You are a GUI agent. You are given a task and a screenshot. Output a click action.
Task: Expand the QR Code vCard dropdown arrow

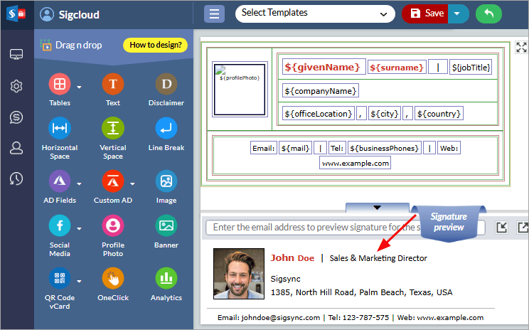[x=79, y=282]
